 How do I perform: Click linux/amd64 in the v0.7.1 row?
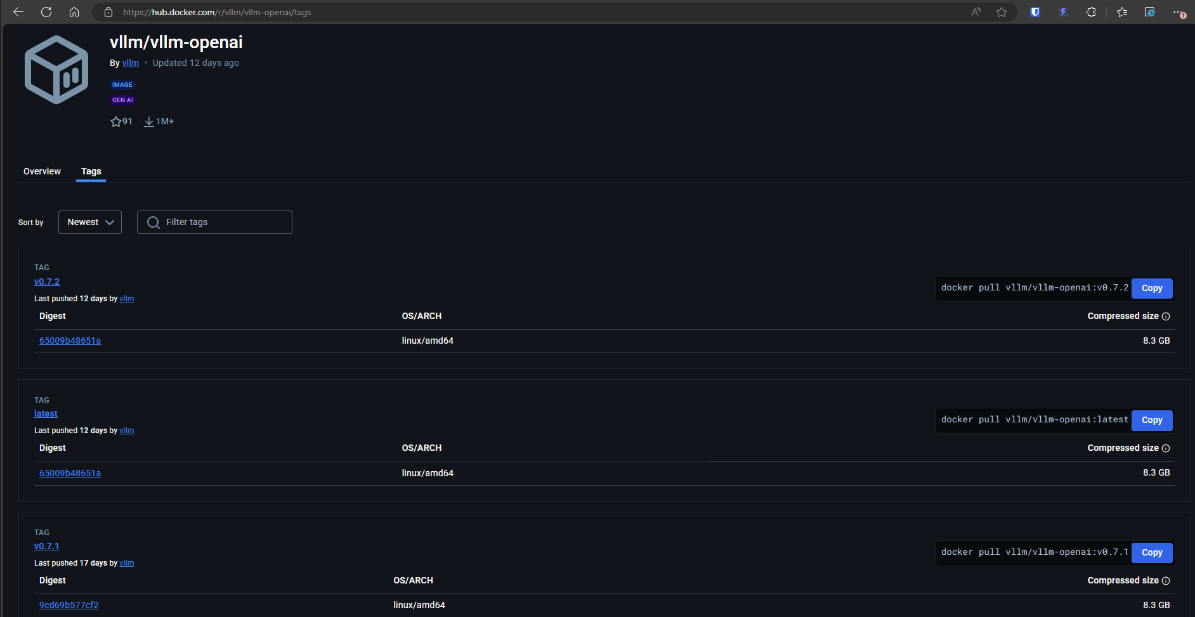coord(419,605)
